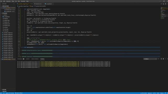The height and width of the screenshot is (94, 168).
Task: Open the View menu
Action: (13, 1)
